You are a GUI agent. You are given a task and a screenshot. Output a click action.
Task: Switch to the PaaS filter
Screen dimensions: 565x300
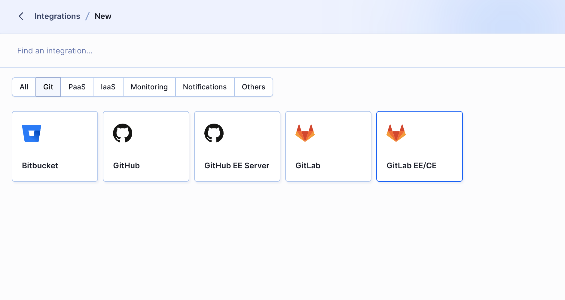click(77, 87)
